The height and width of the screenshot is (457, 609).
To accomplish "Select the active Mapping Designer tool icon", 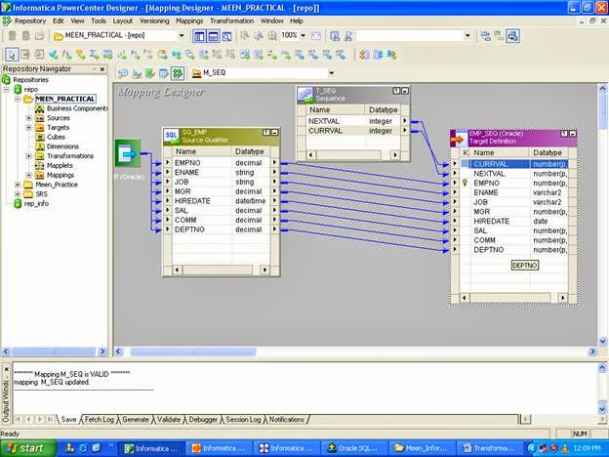I will point(178,73).
